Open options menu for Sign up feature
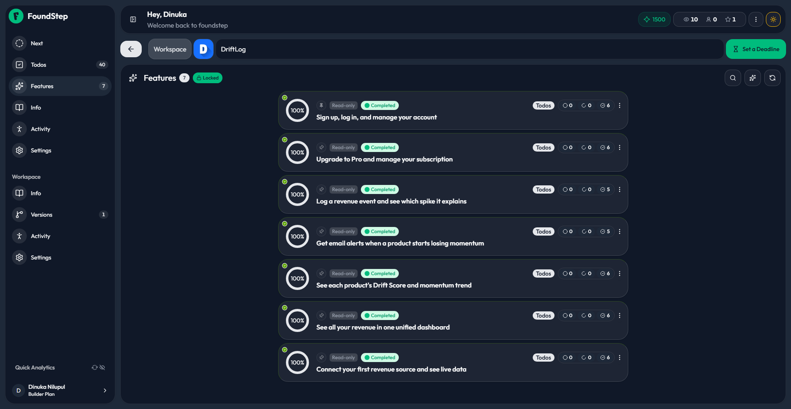The width and height of the screenshot is (791, 409). pos(620,105)
